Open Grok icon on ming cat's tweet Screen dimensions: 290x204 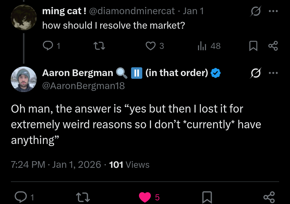256,11
